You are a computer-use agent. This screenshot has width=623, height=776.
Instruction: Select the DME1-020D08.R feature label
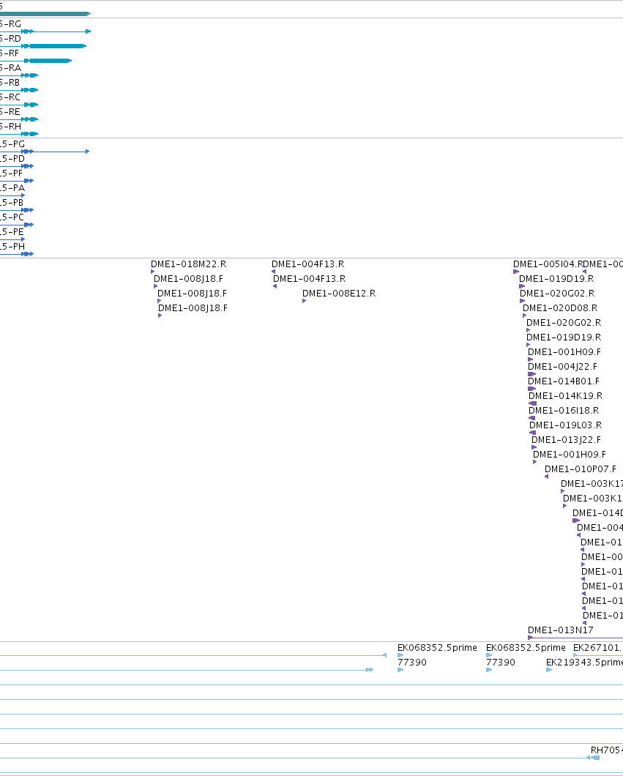pyautogui.click(x=560, y=307)
